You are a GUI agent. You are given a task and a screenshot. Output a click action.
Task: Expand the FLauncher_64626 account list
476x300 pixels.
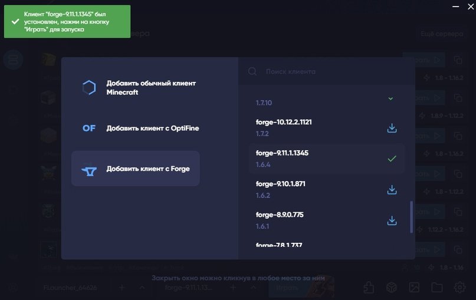point(142,288)
